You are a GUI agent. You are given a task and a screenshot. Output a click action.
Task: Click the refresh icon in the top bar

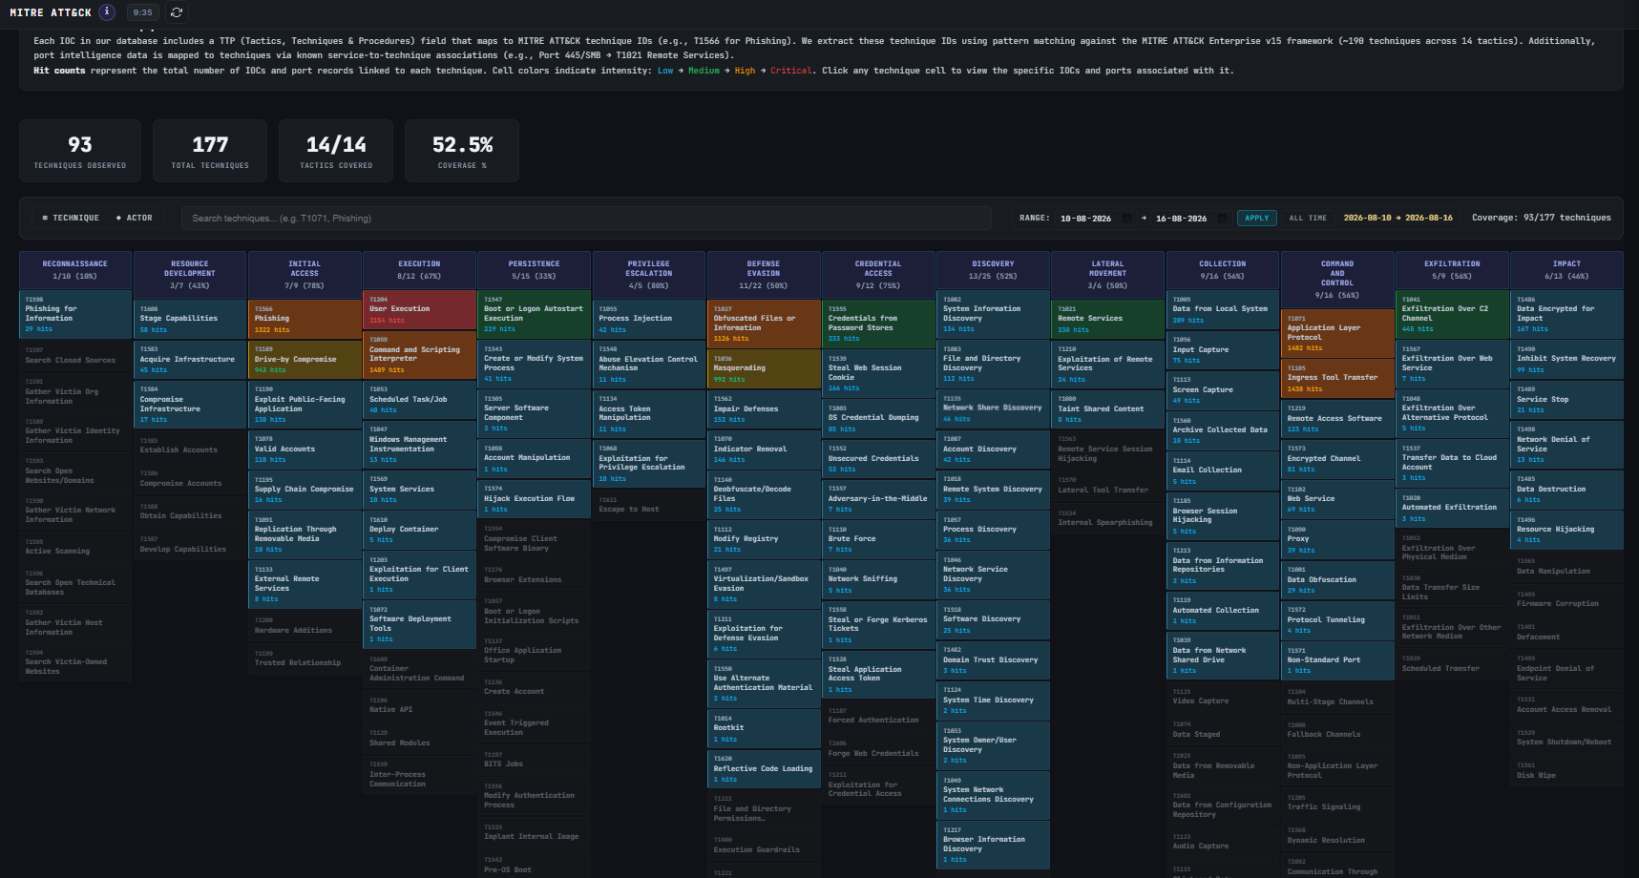(x=177, y=12)
